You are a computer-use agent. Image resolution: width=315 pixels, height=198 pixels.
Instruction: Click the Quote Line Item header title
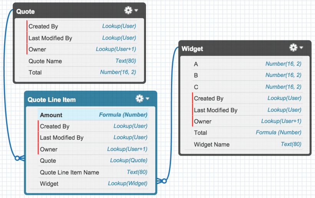point(51,100)
